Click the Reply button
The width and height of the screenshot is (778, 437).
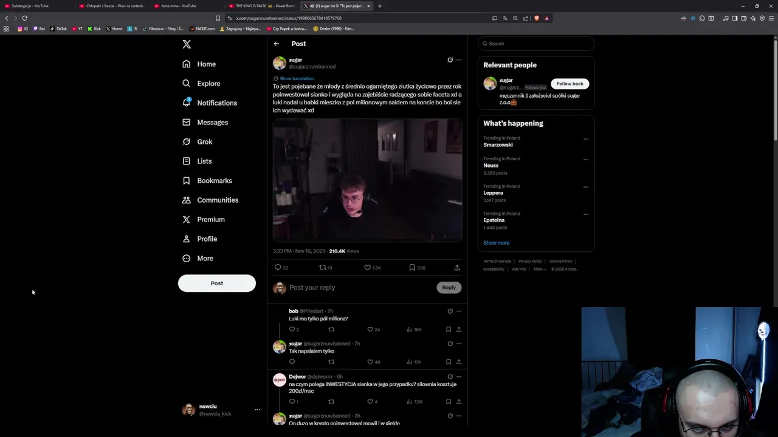[x=449, y=288]
